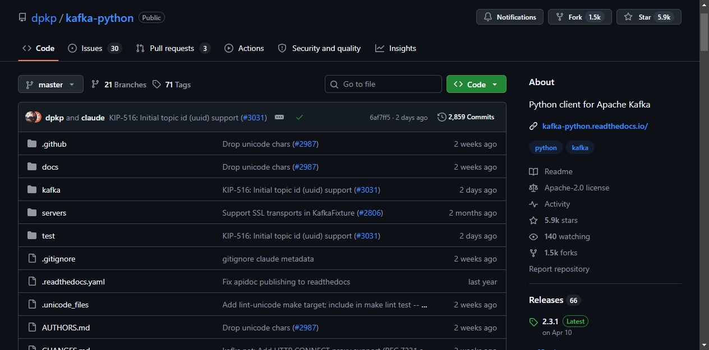Switch to the Pull requests tab
709x350 pixels.
point(173,48)
